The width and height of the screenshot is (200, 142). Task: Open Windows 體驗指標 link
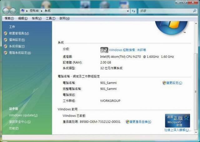(127, 50)
